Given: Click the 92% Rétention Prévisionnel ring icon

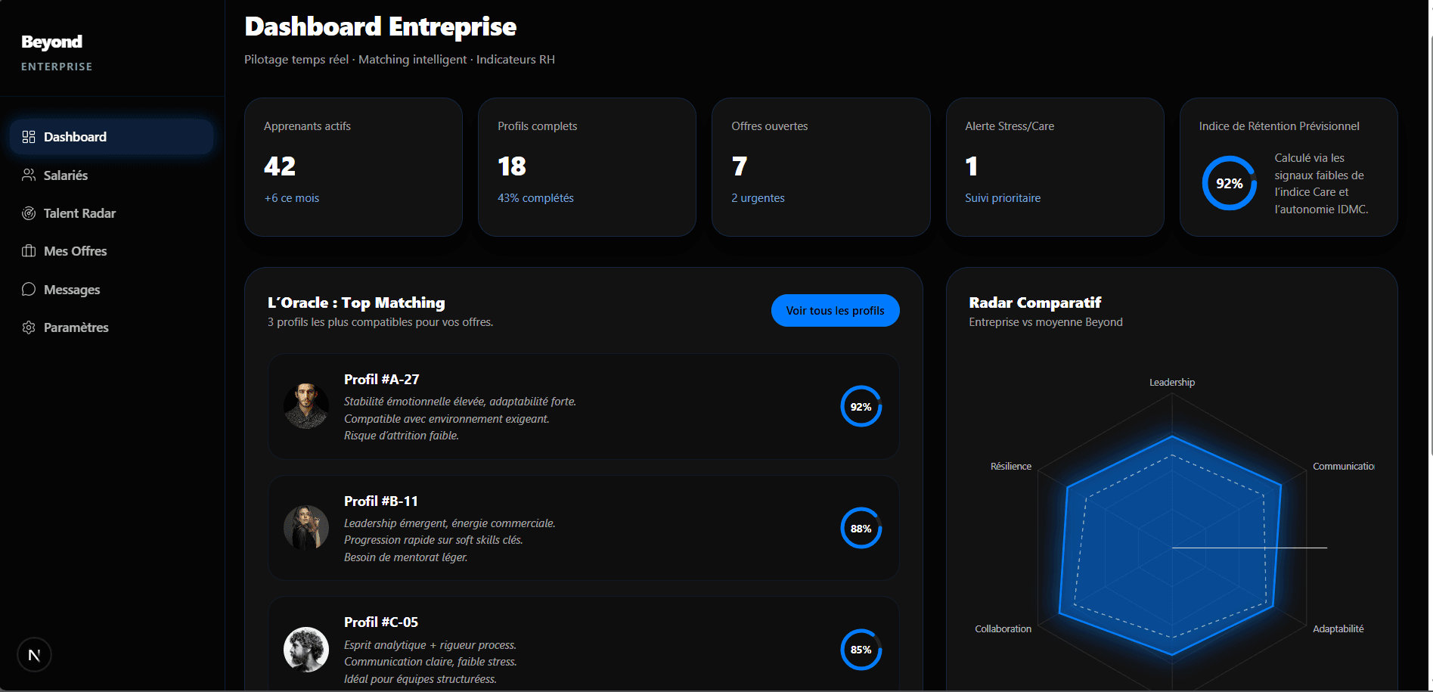Looking at the screenshot, I should tap(1229, 183).
